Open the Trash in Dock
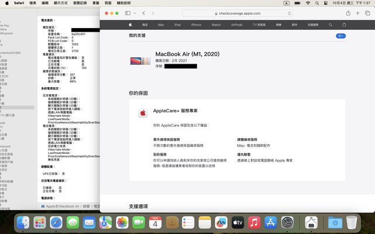 pos(352,222)
